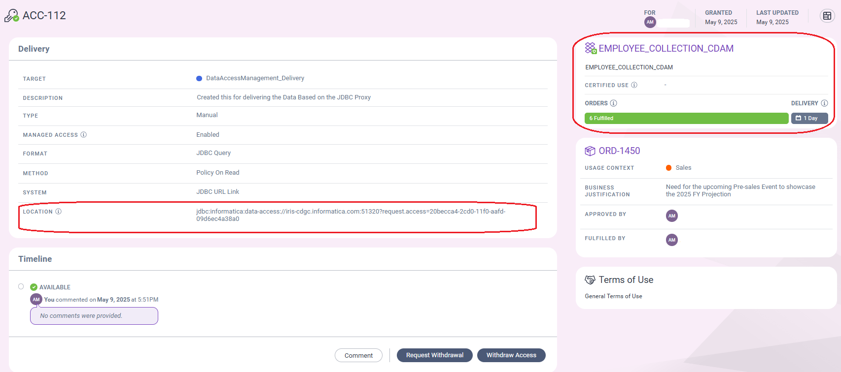Select the Timeline entry radio circle
The height and width of the screenshot is (372, 841).
point(21,286)
